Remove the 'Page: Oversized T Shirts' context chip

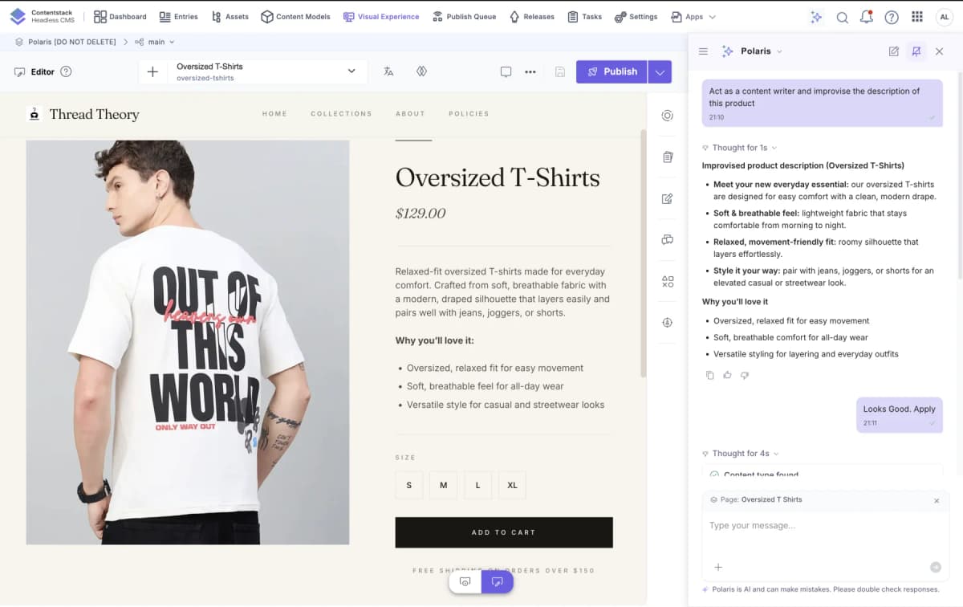point(937,500)
